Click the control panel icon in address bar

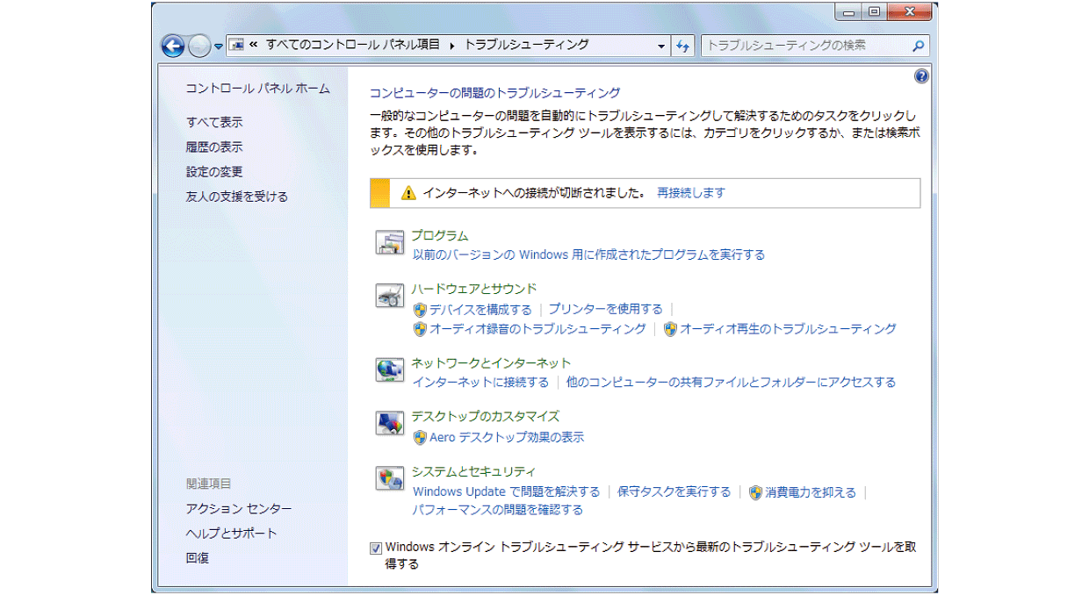236,45
